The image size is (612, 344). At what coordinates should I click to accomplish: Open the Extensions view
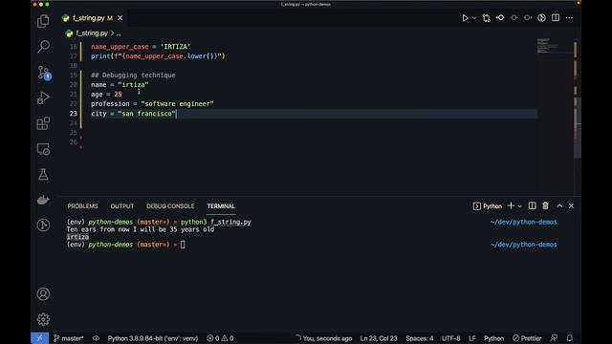[x=43, y=123]
